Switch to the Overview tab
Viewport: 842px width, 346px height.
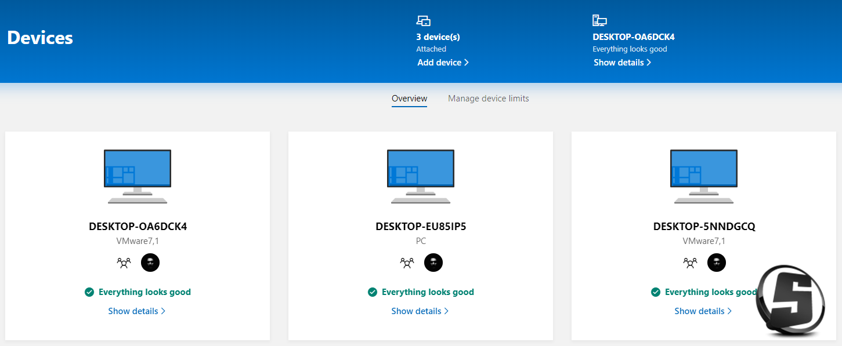(x=409, y=99)
